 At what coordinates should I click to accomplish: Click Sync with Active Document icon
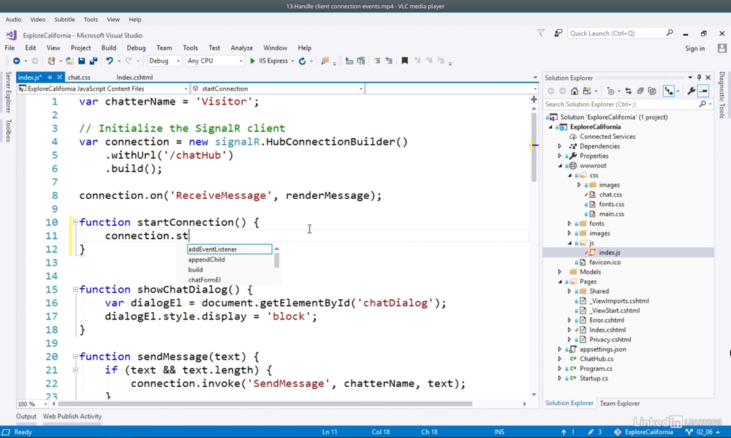tap(629, 91)
